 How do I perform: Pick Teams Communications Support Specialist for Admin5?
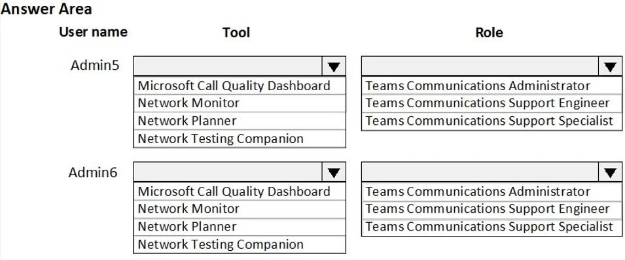[x=491, y=121]
